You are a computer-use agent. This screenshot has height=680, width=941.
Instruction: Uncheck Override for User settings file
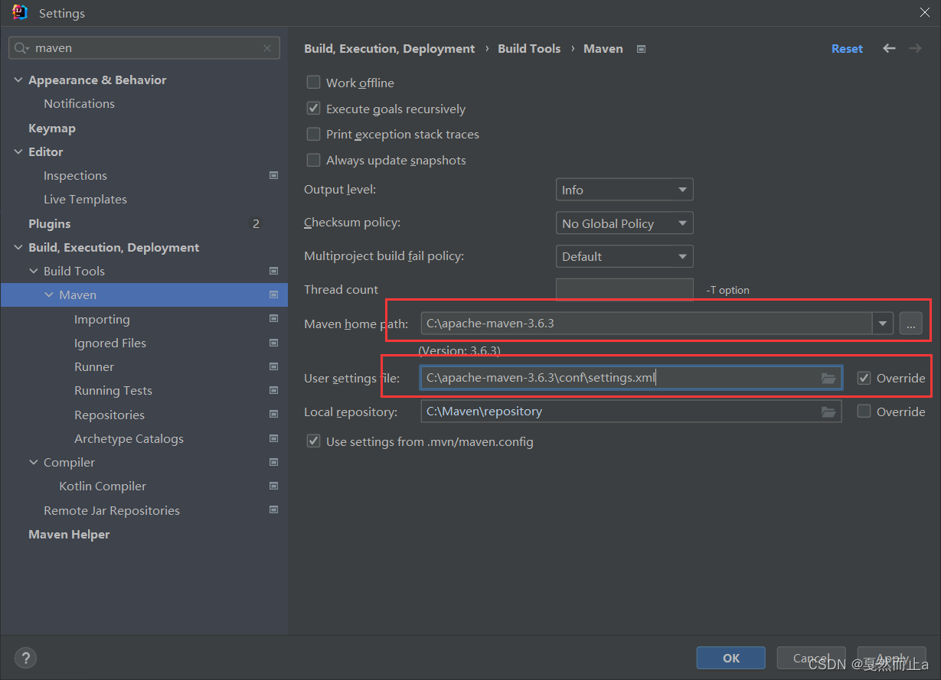[x=864, y=378]
